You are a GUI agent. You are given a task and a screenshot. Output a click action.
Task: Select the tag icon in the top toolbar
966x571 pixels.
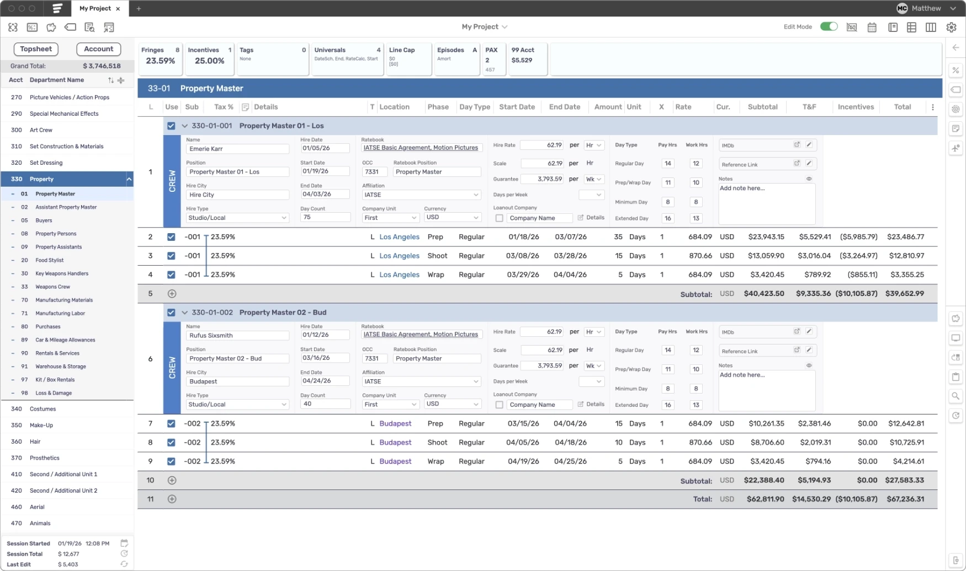tap(70, 27)
